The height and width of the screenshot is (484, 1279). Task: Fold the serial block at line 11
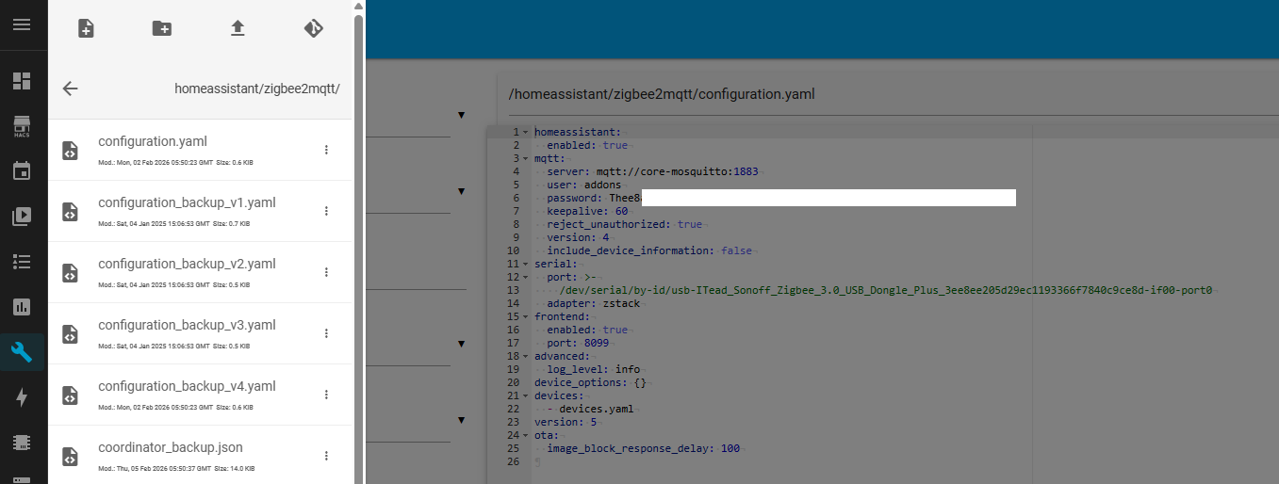click(x=526, y=265)
